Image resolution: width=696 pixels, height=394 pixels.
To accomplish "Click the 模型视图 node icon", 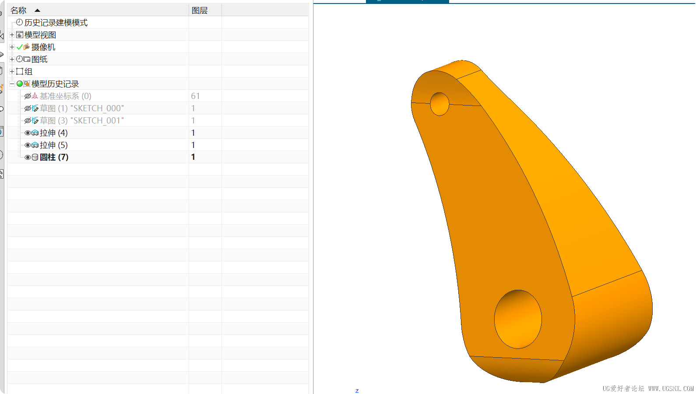I will pos(20,35).
